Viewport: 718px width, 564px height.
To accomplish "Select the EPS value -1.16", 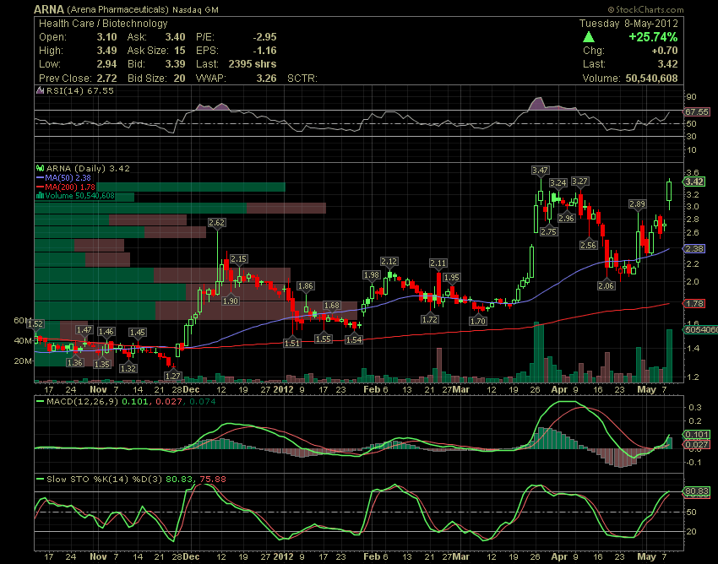I will 264,51.
